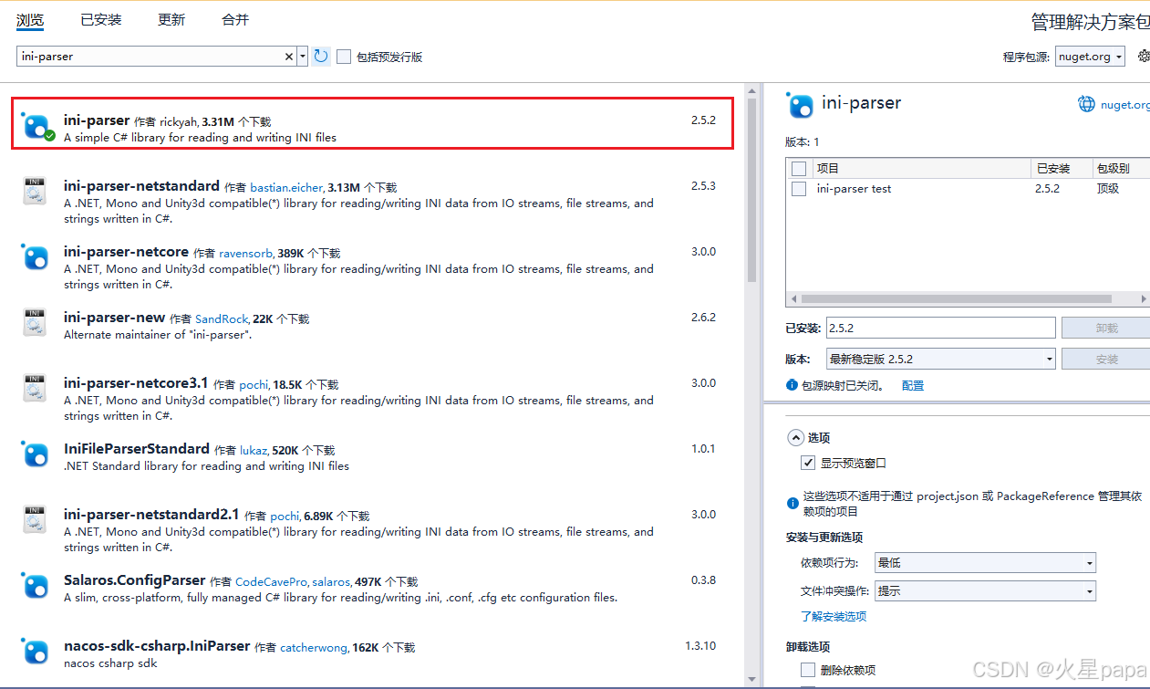Select the nacos-sdk-csharp.IniParser package title

click(157, 646)
